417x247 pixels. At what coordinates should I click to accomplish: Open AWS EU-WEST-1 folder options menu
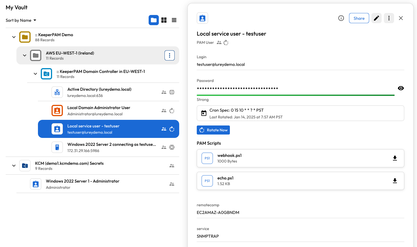[169, 55]
